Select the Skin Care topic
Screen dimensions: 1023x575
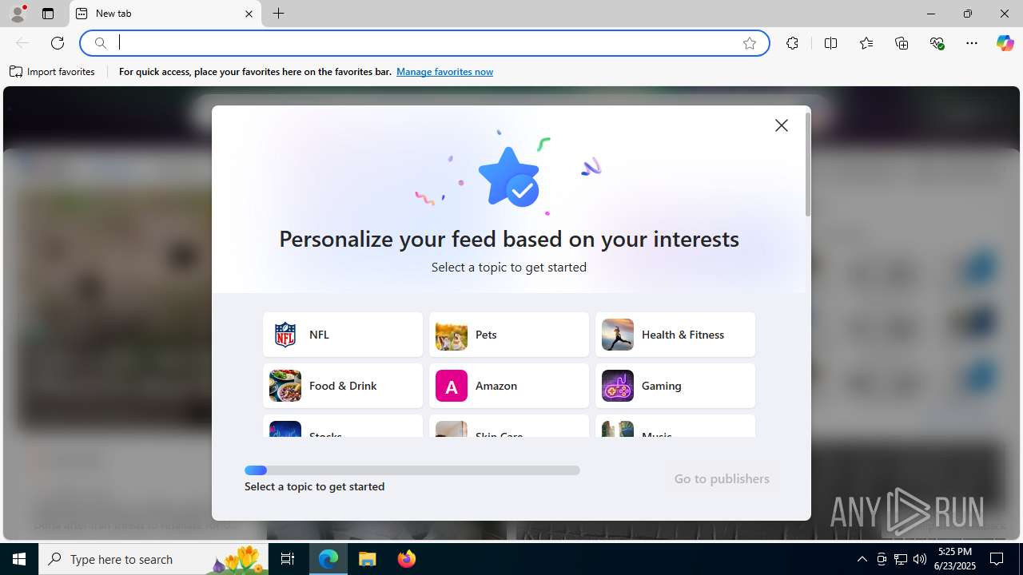pyautogui.click(x=509, y=426)
